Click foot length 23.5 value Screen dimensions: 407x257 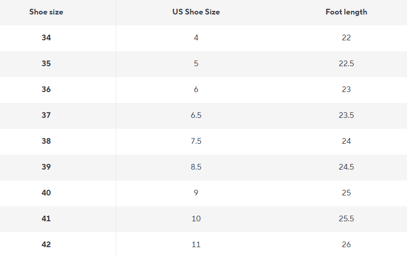point(346,115)
